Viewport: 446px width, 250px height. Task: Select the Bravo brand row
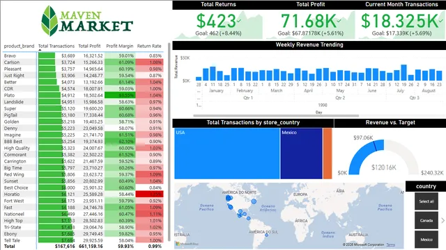84,56
